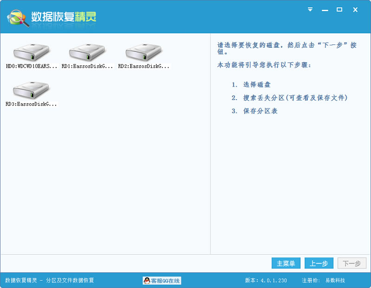371x288 pixels.
Task: Click the RD3:EassosDiskG label text
Action: 32,105
